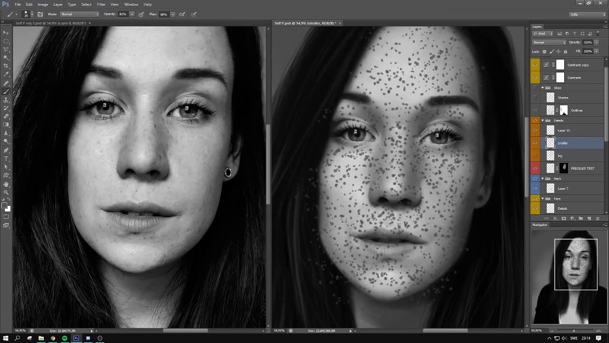This screenshot has height=343, width=609.
Task: Toggle pressure for opacity icon
Action: click(x=141, y=14)
